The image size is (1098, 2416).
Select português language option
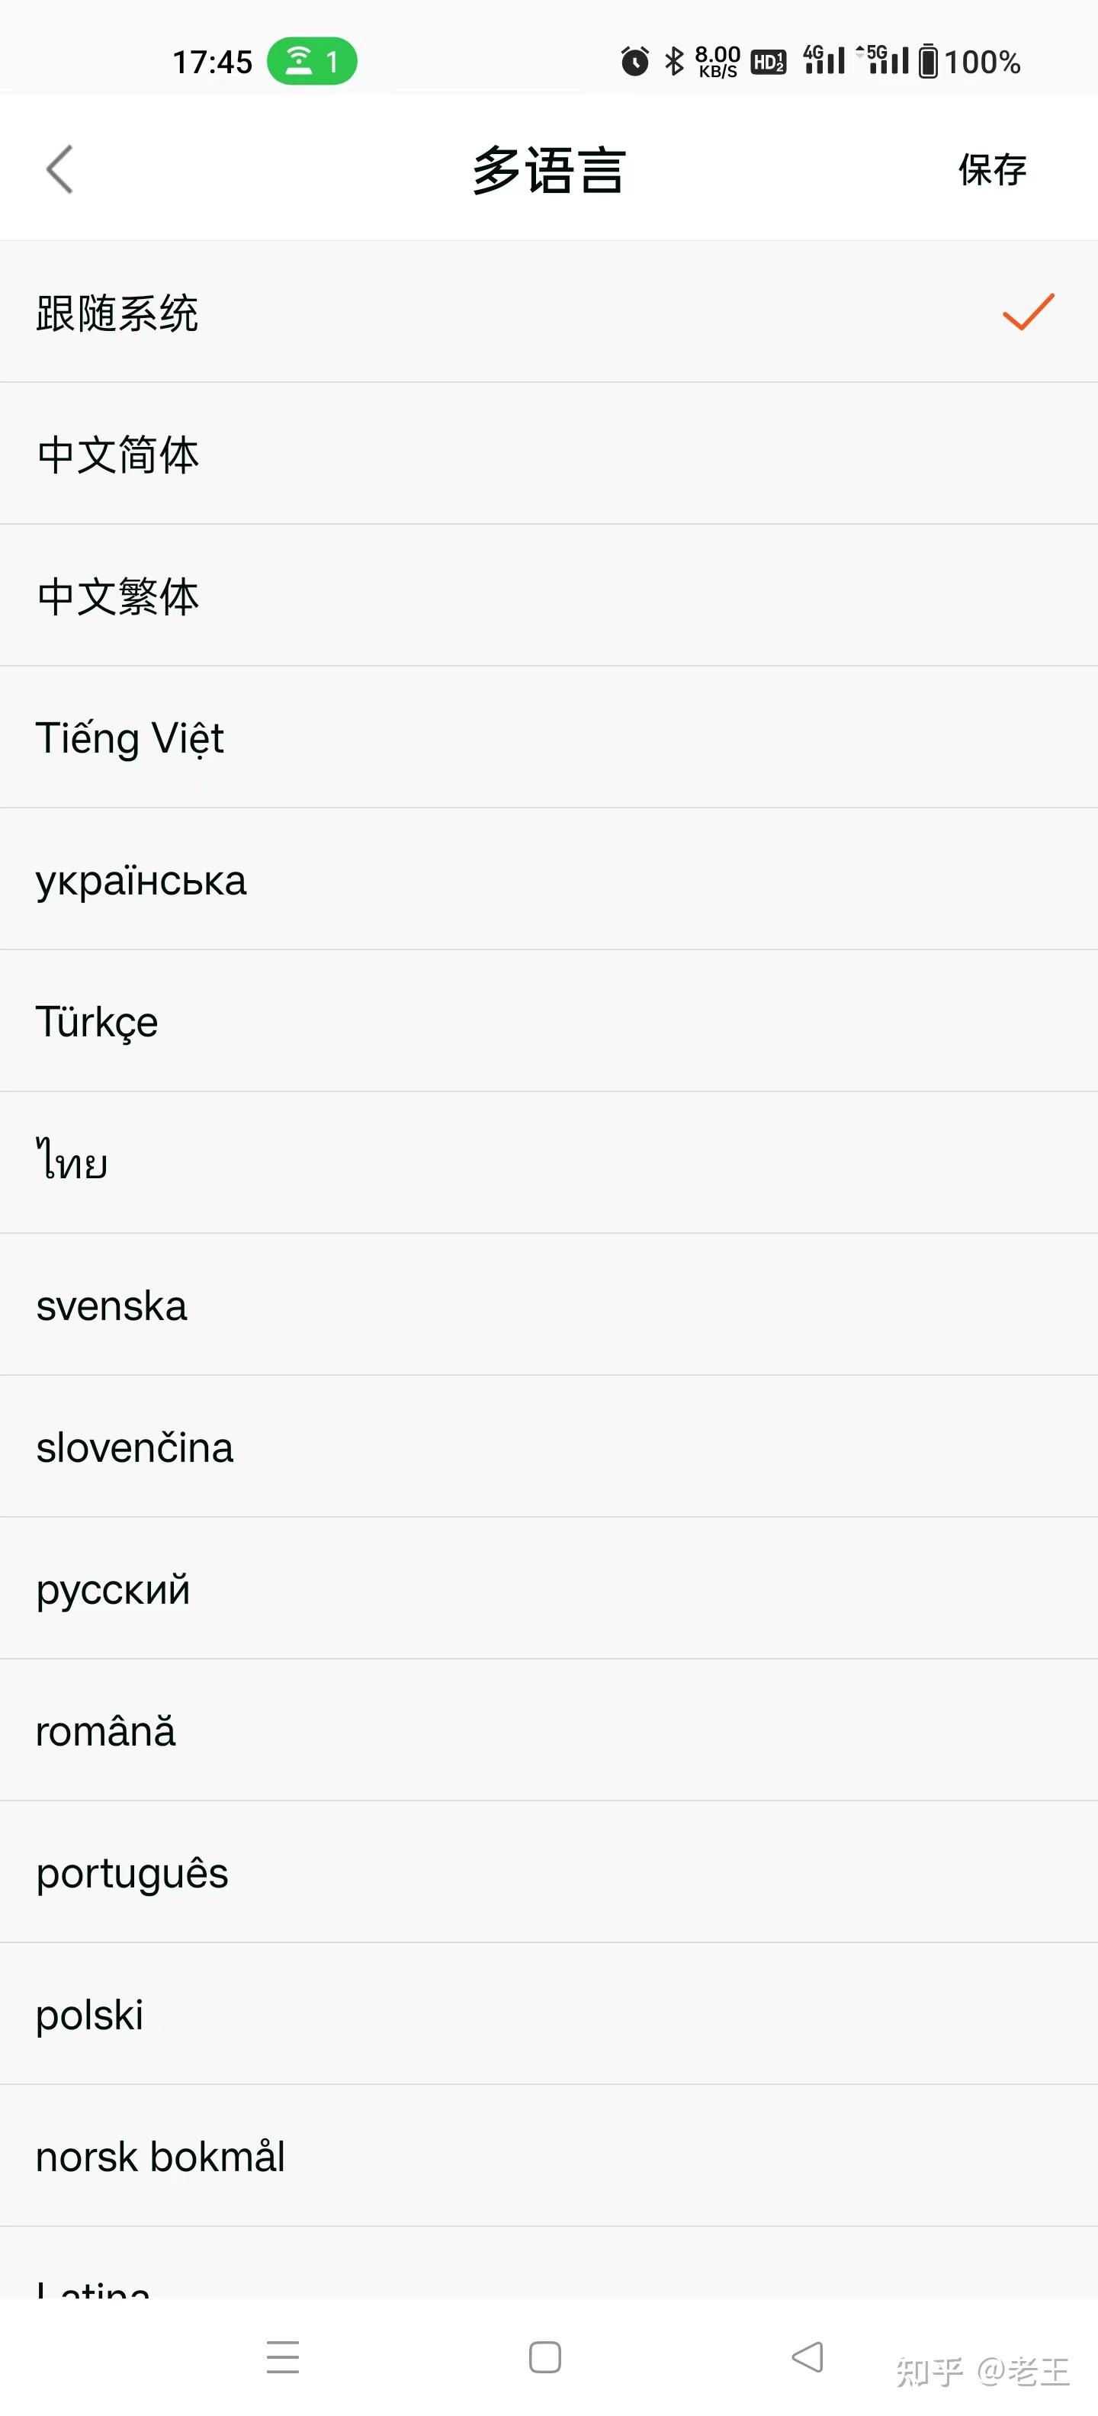(x=132, y=1873)
